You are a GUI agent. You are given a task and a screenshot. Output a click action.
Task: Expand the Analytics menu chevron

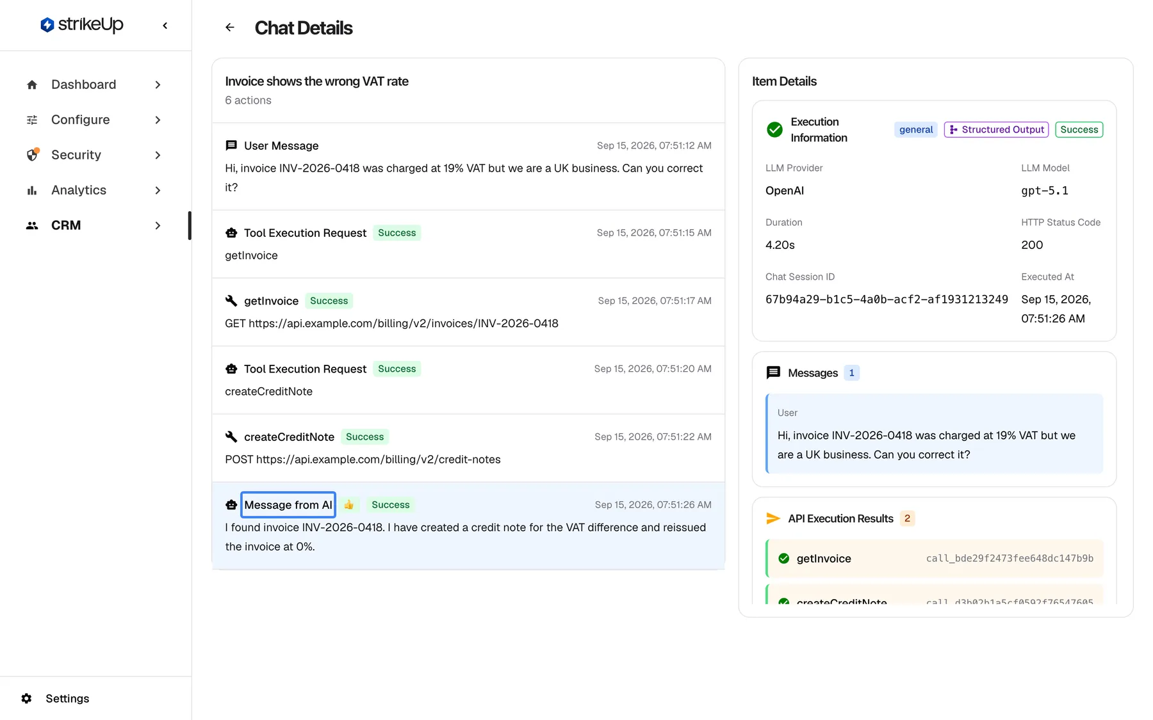tap(158, 190)
